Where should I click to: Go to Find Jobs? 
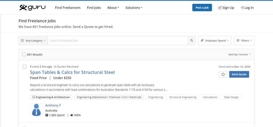pos(94,8)
